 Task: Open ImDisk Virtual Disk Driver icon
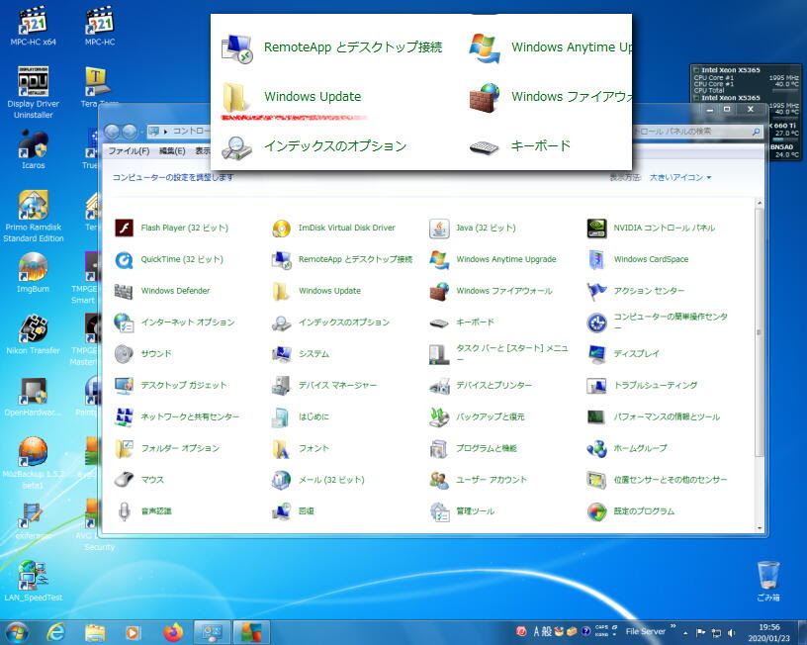click(x=282, y=228)
